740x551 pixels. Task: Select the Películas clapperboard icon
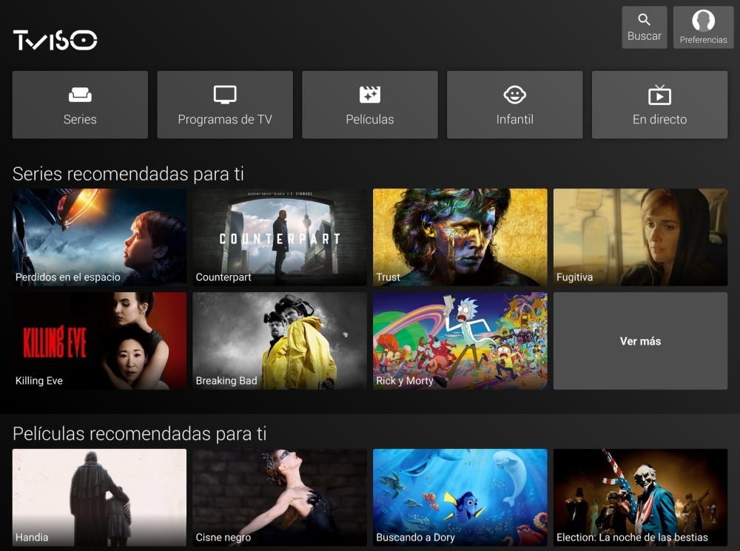coord(370,95)
